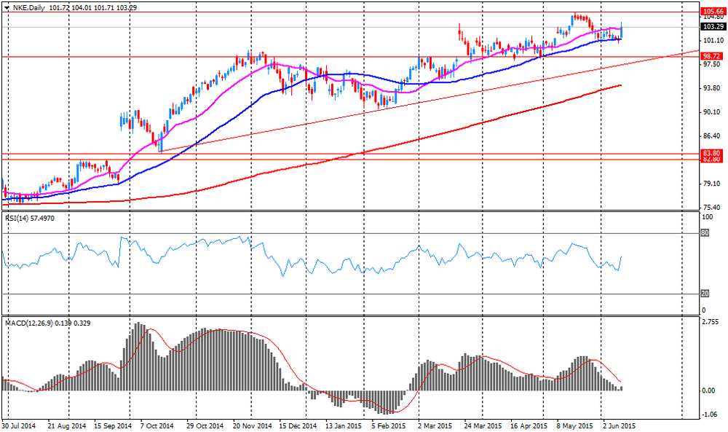This screenshot has height=432, width=728.
Task: Select the 98.72 red price level label
Action: pos(712,56)
